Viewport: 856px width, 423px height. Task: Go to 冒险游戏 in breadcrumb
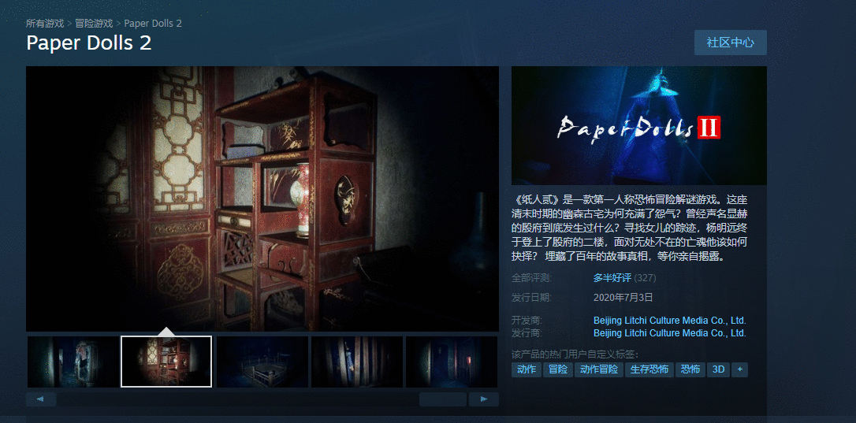tap(94, 24)
